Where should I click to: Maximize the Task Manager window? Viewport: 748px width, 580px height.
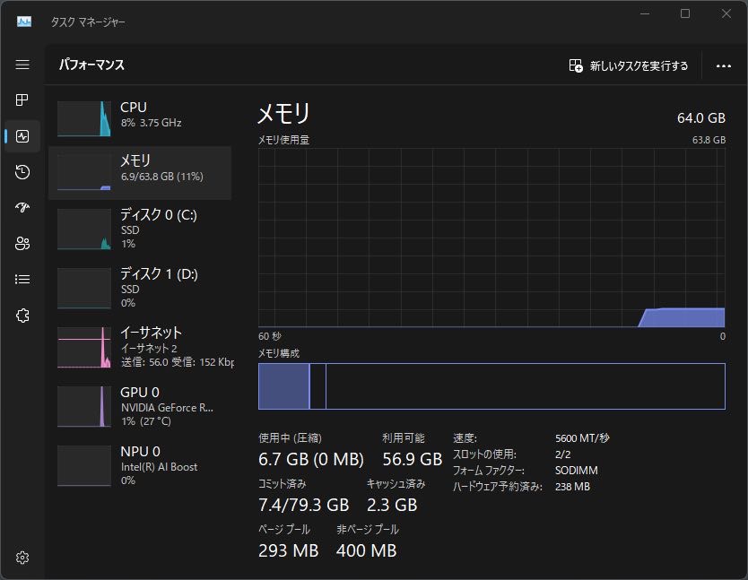[685, 13]
